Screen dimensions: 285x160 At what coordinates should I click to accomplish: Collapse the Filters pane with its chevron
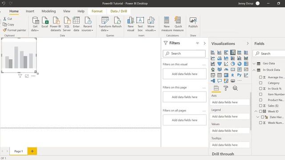pos(205,44)
